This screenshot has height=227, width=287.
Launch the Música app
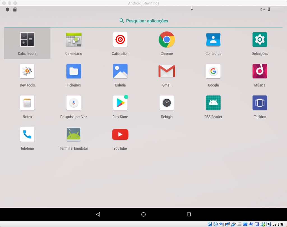coord(260,71)
